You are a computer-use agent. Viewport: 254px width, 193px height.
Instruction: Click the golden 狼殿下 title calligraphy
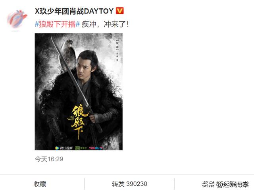pos(79,121)
